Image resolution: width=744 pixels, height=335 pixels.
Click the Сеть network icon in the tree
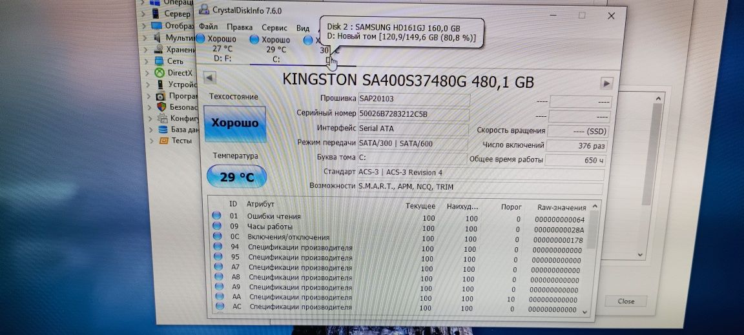coord(159,61)
